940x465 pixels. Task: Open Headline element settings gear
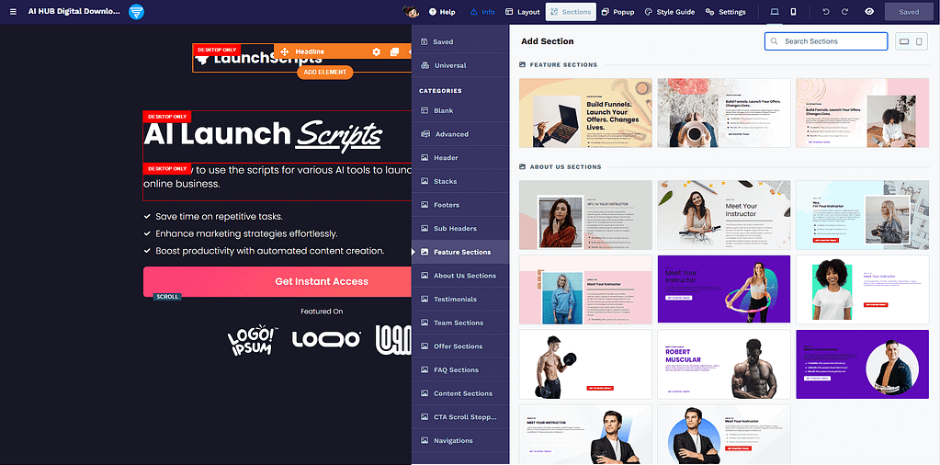click(x=377, y=52)
